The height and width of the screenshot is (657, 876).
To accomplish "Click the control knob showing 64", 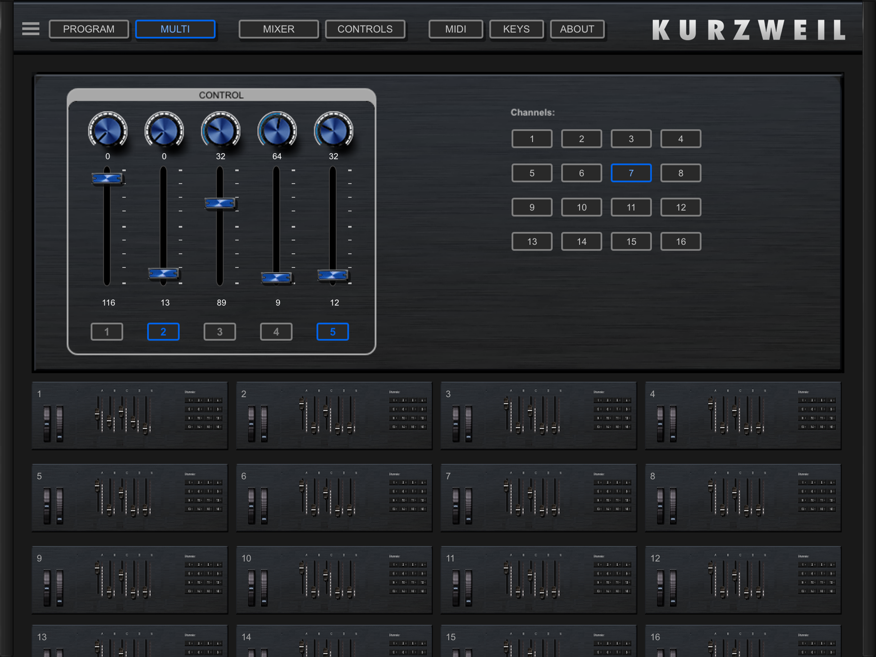I will tap(277, 130).
